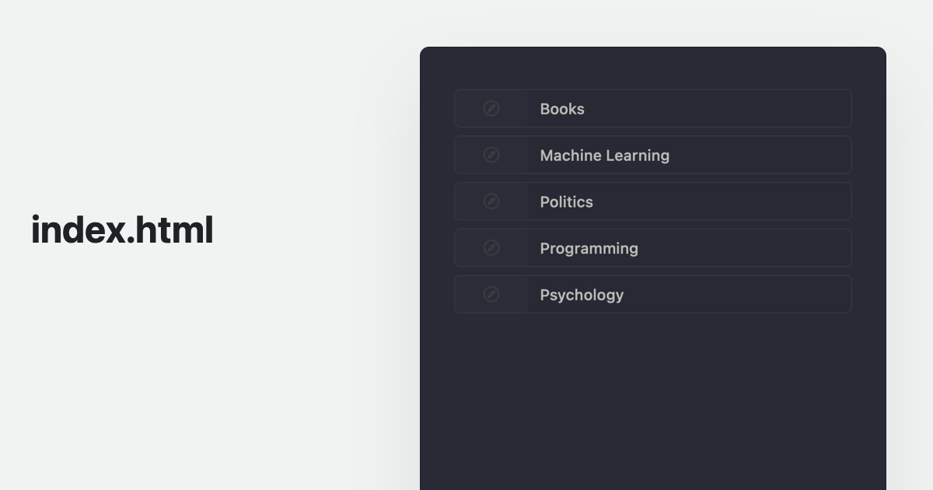Open the Machine Learning link text

pos(604,156)
